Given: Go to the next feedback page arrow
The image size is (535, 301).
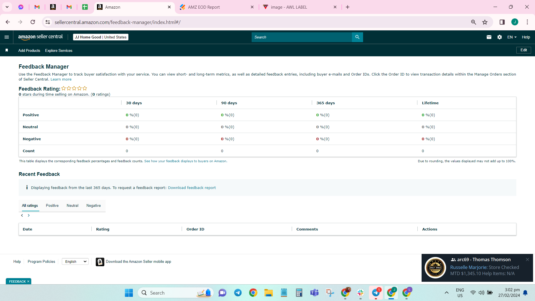Looking at the screenshot, I should point(29,215).
